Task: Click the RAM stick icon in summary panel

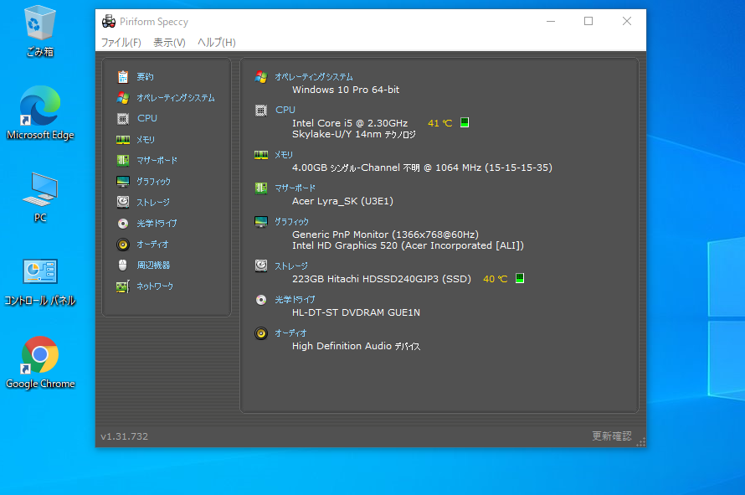Action: 261,155
